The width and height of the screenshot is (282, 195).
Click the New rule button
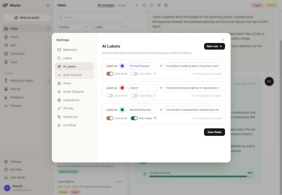[x=214, y=46]
